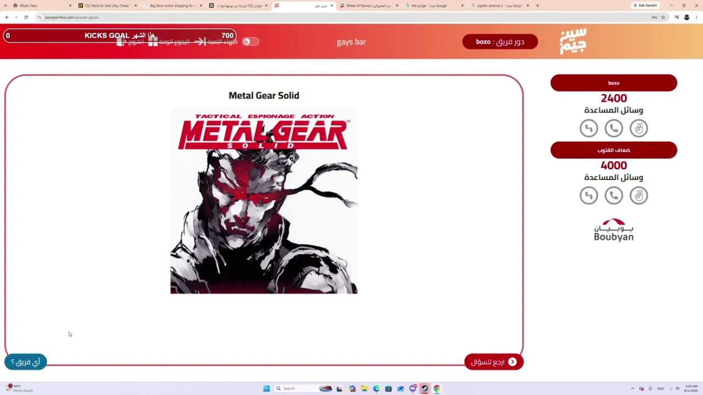Open Microsoft Edge from the taskbar
This screenshot has height=395, width=703.
[x=376, y=388]
